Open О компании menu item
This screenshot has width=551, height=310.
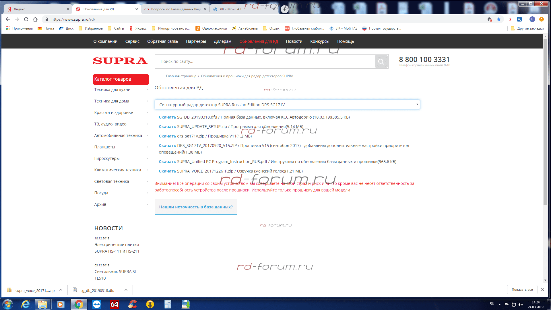coord(105,41)
